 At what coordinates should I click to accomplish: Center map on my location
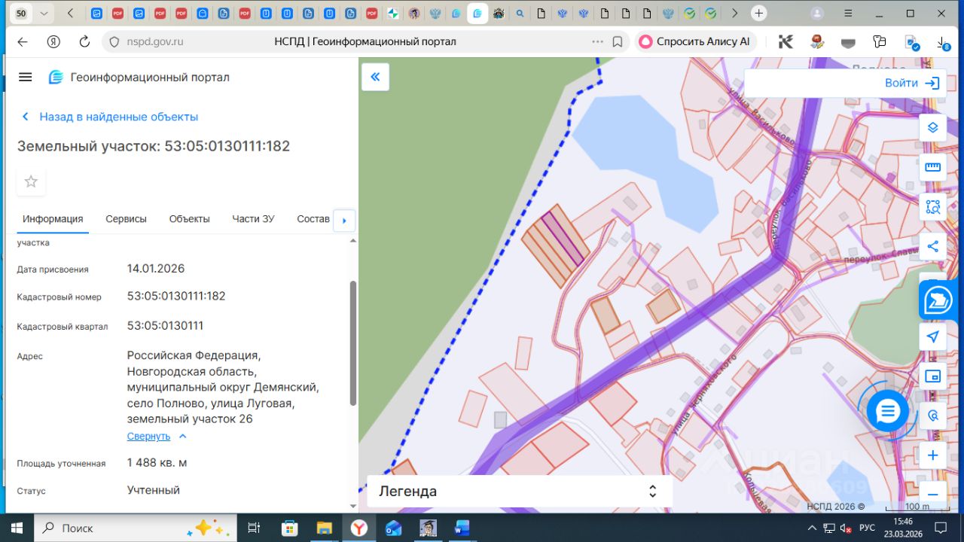(932, 336)
